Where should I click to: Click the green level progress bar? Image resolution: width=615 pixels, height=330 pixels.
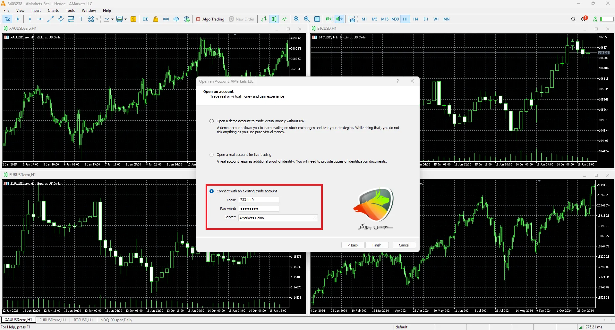607,19
